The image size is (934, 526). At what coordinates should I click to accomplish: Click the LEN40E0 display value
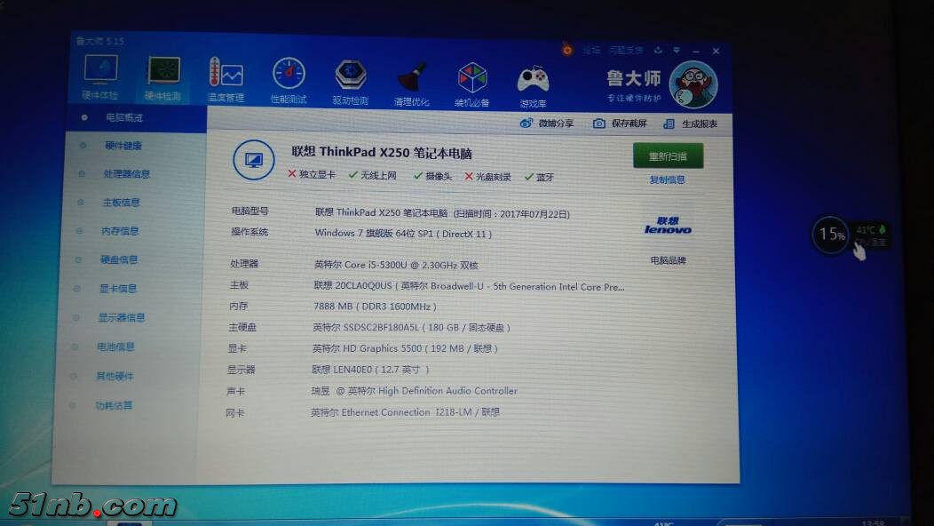tap(370, 370)
